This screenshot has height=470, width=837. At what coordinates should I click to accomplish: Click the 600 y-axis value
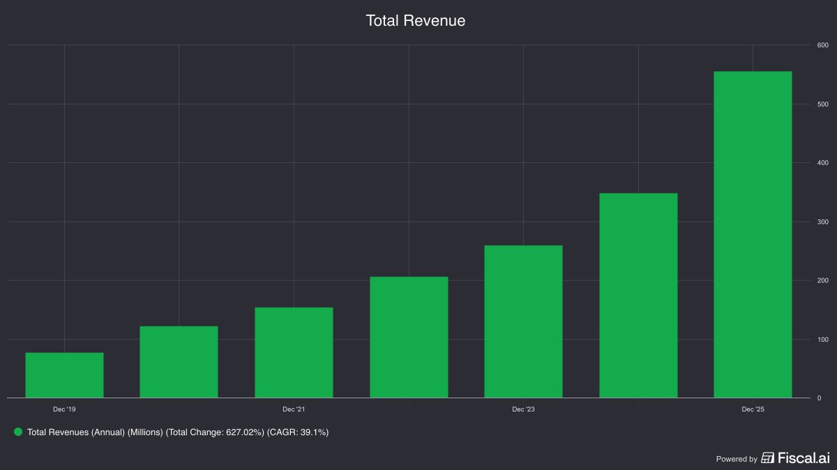[823, 45]
